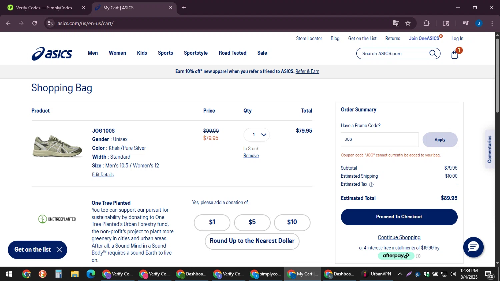This screenshot has width=500, height=281.
Task: Open the Sportstyle navigation menu
Action: click(x=196, y=53)
